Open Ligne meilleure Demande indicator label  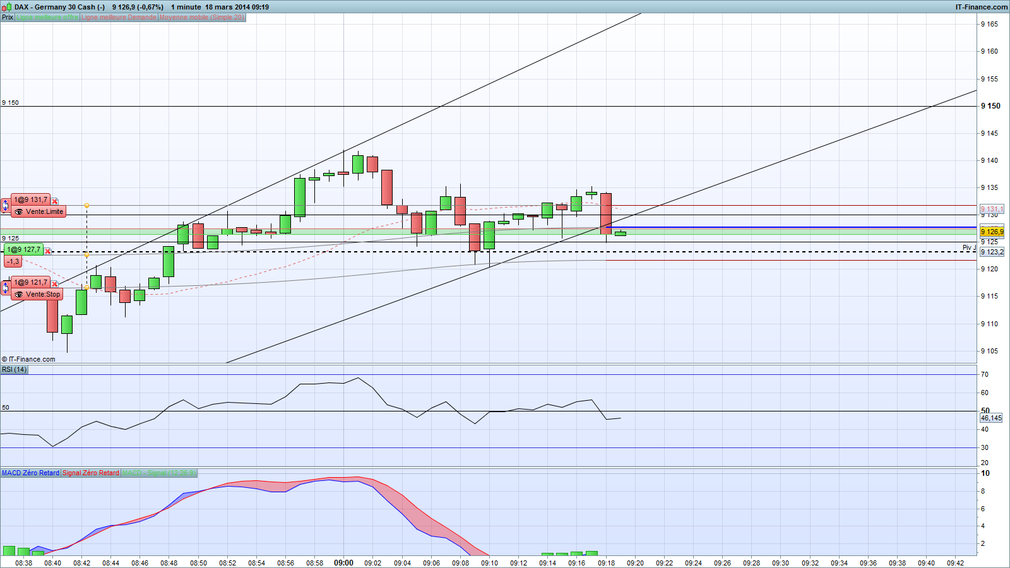[119, 17]
